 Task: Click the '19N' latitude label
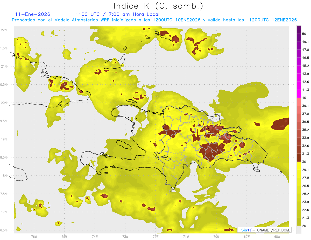pyautogui.click(x=4, y=139)
